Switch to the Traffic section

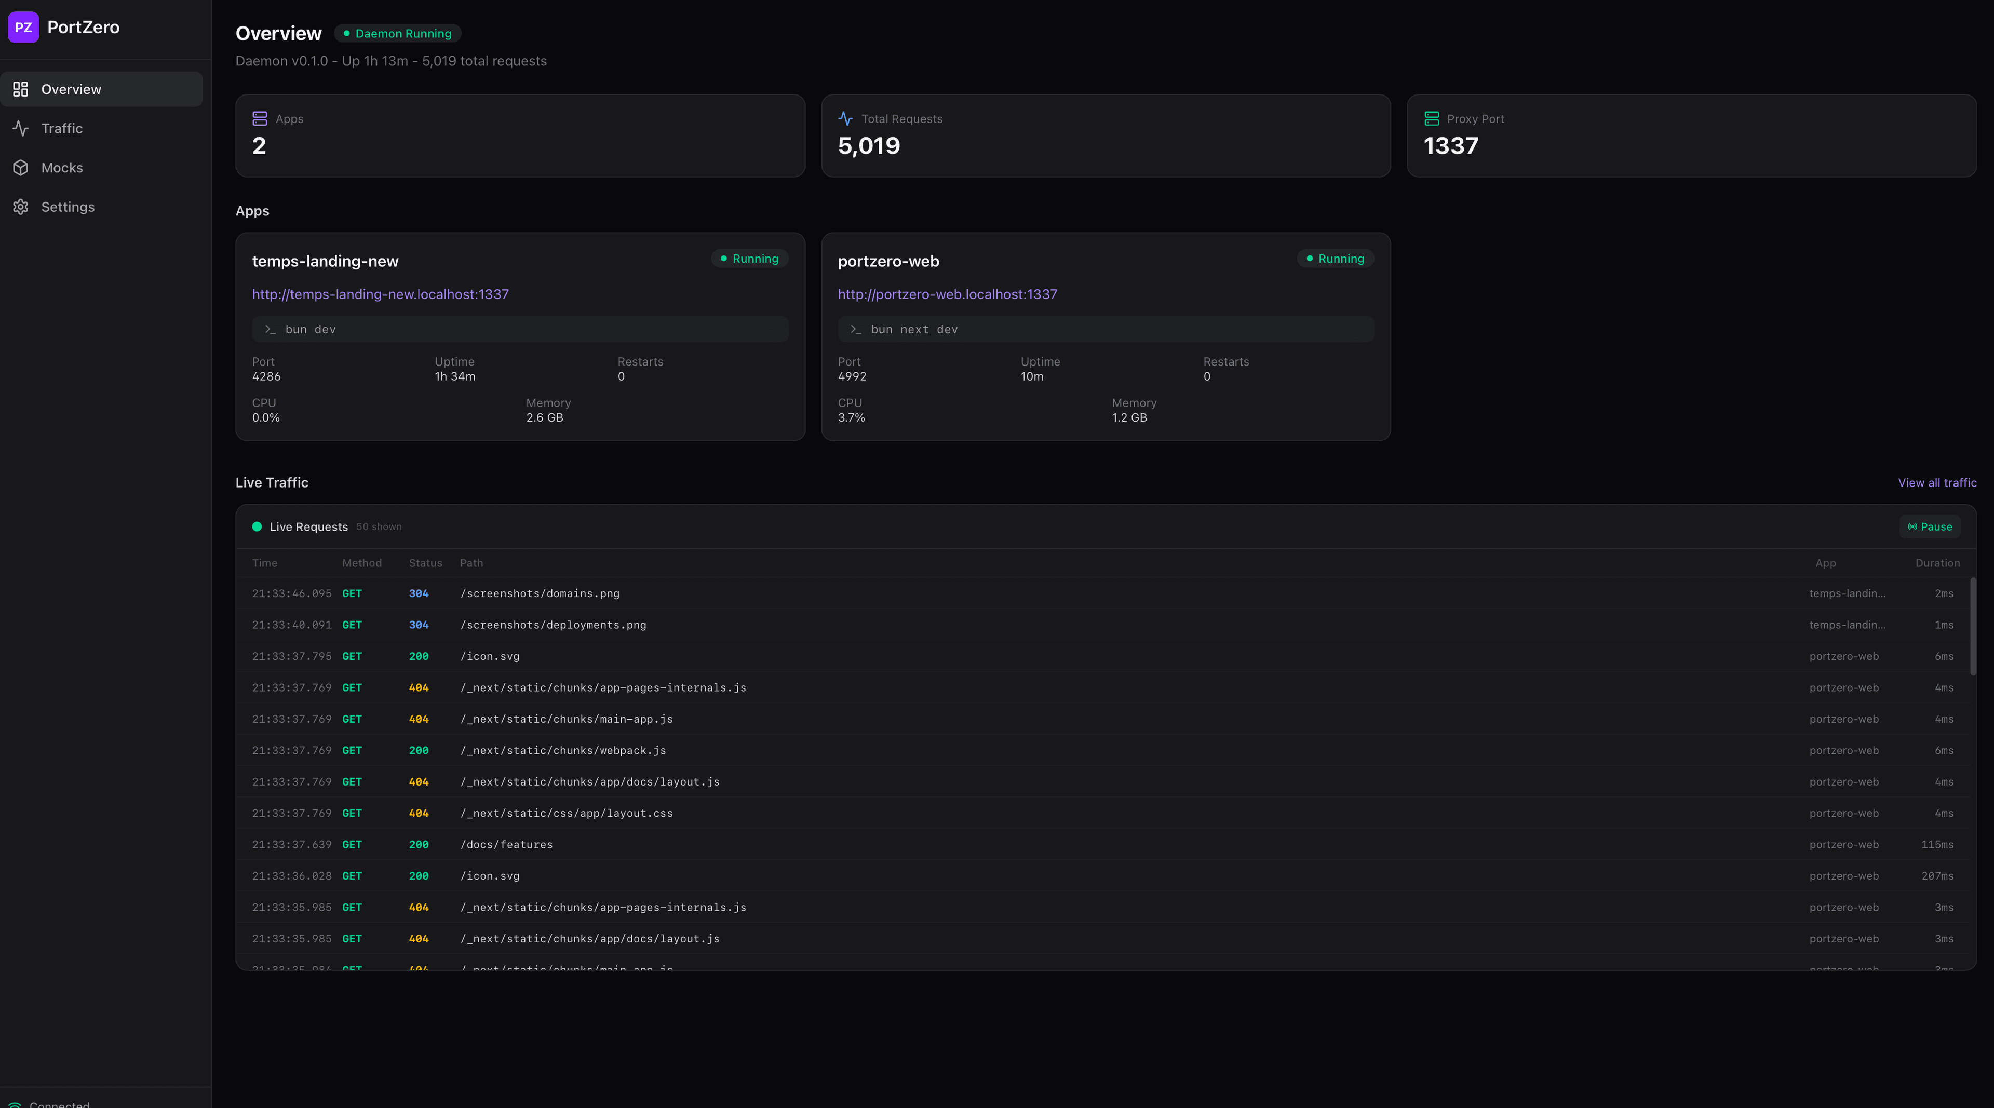62,128
